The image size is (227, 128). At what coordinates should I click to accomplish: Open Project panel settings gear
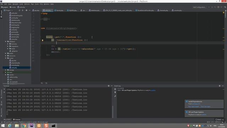point(26,10)
